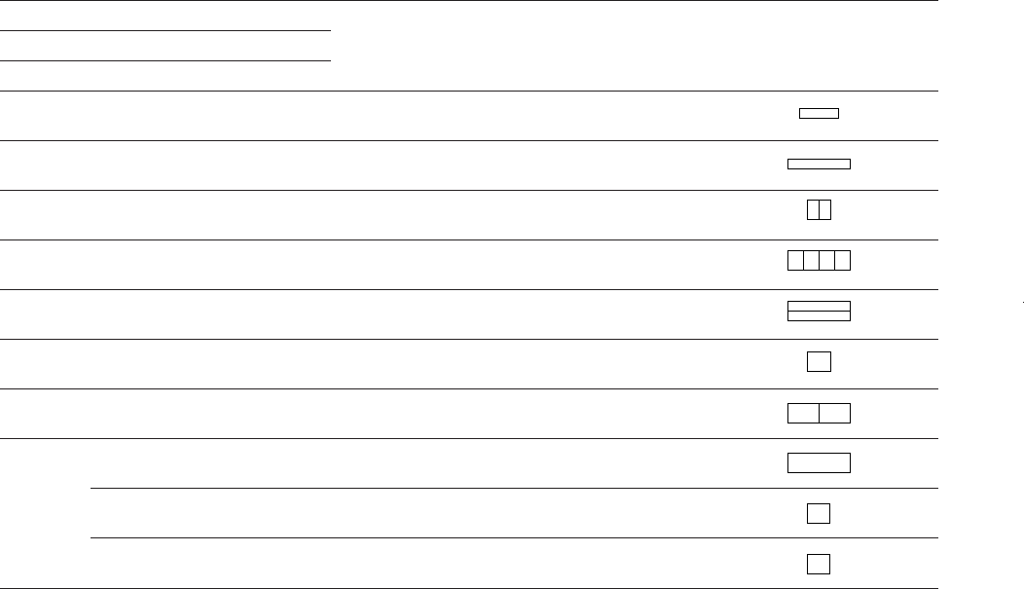Click bottom strip of the horizontally divided rectangle

tap(819, 315)
